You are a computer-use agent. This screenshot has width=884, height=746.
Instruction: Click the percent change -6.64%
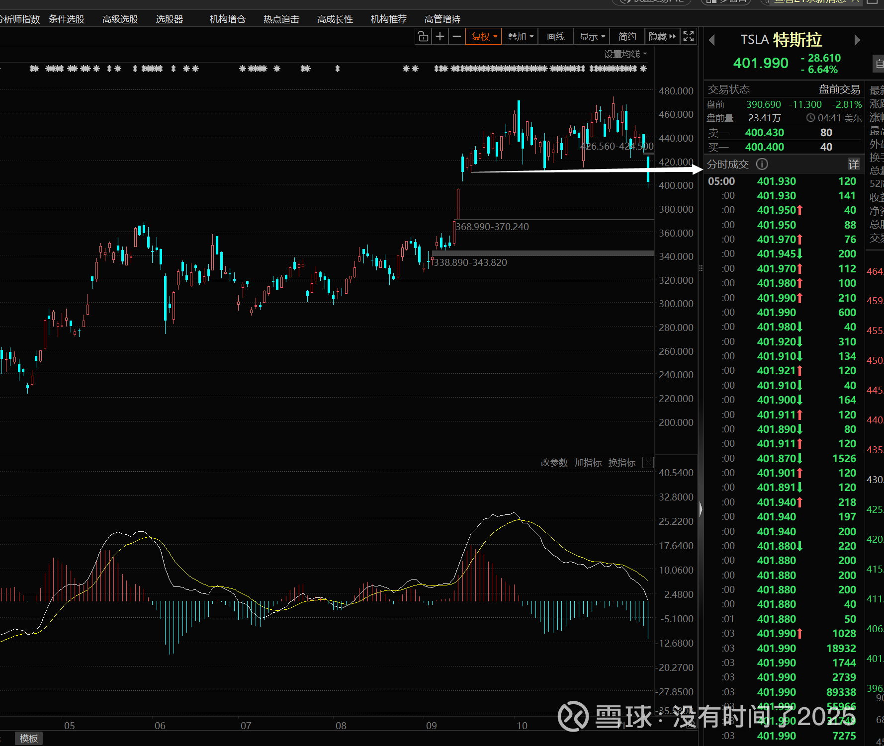pyautogui.click(x=819, y=70)
